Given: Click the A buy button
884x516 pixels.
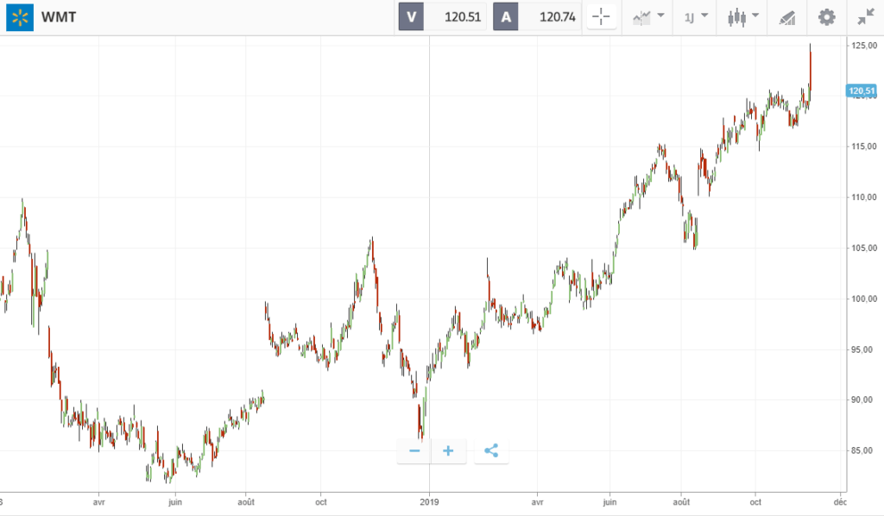Looking at the screenshot, I should (x=506, y=17).
